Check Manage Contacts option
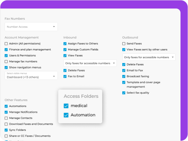Viewport: 188px width, 141px height. pos(6,118)
